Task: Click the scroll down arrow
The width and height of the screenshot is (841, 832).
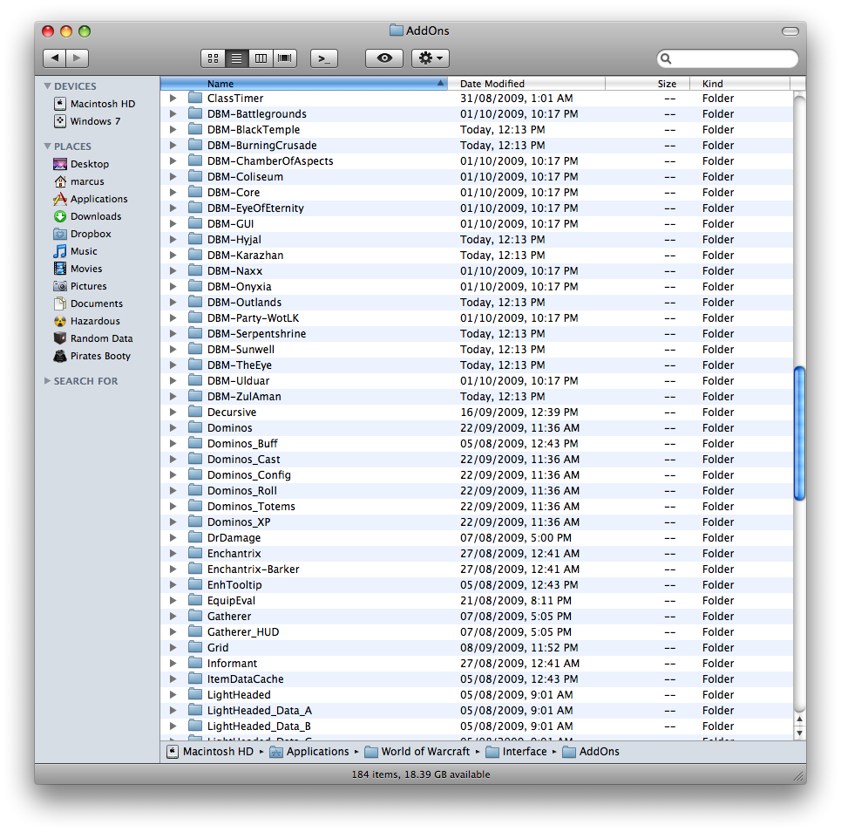Action: tap(799, 733)
